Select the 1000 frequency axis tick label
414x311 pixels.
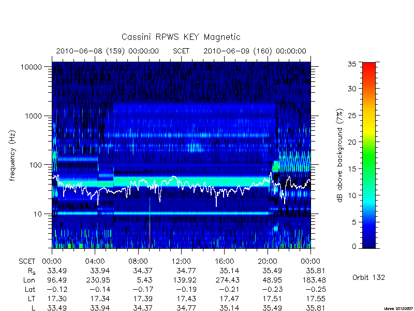click(33, 116)
